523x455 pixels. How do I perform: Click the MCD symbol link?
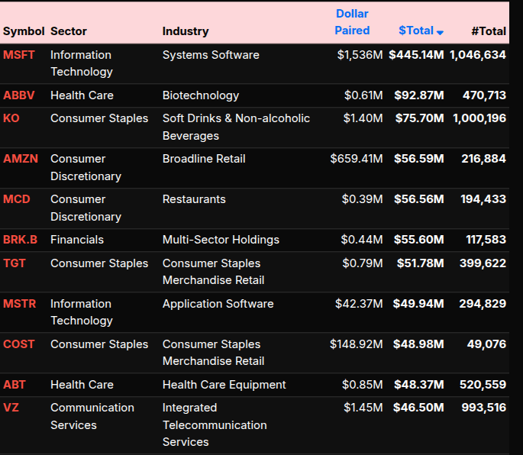click(17, 199)
